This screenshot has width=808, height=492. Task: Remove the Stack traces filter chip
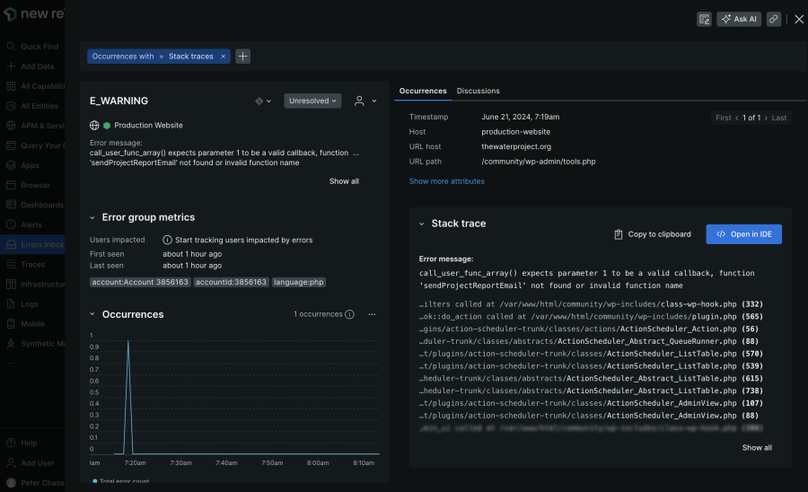(223, 57)
